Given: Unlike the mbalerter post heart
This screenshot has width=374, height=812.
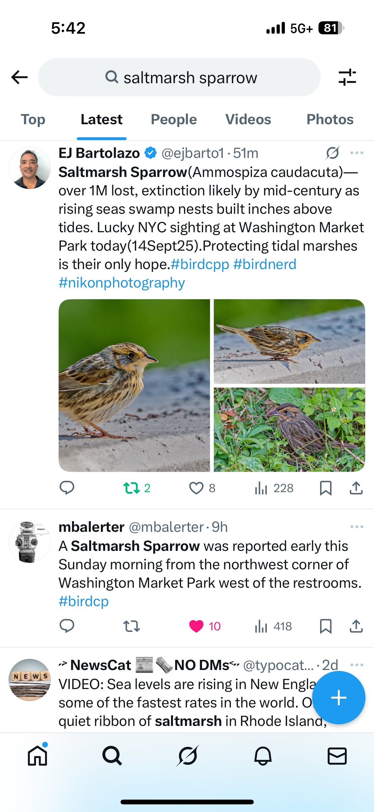Looking at the screenshot, I should pyautogui.click(x=196, y=626).
